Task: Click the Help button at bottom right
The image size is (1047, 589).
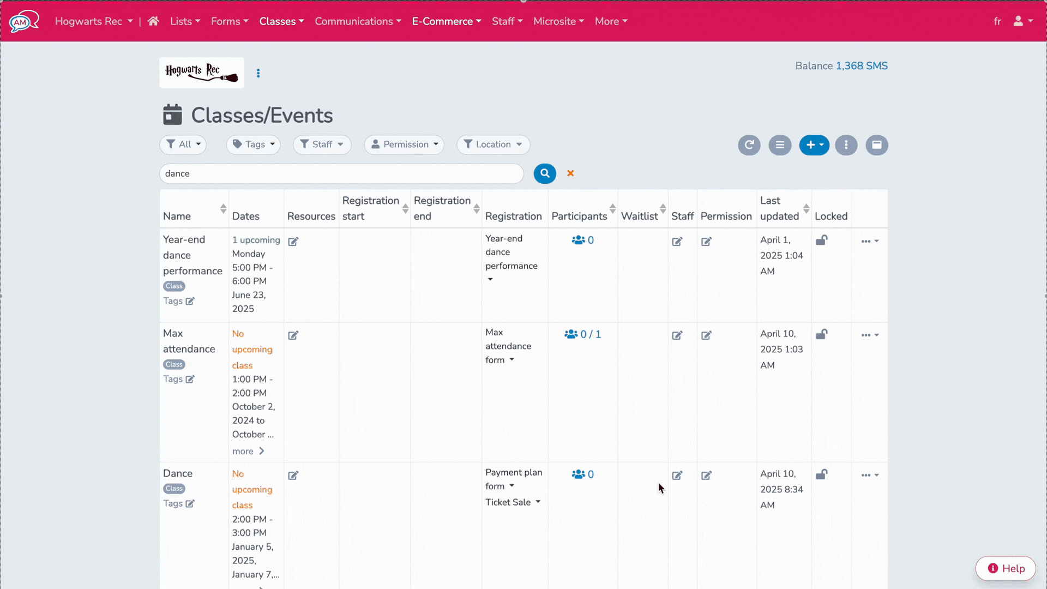Action: click(x=1005, y=568)
